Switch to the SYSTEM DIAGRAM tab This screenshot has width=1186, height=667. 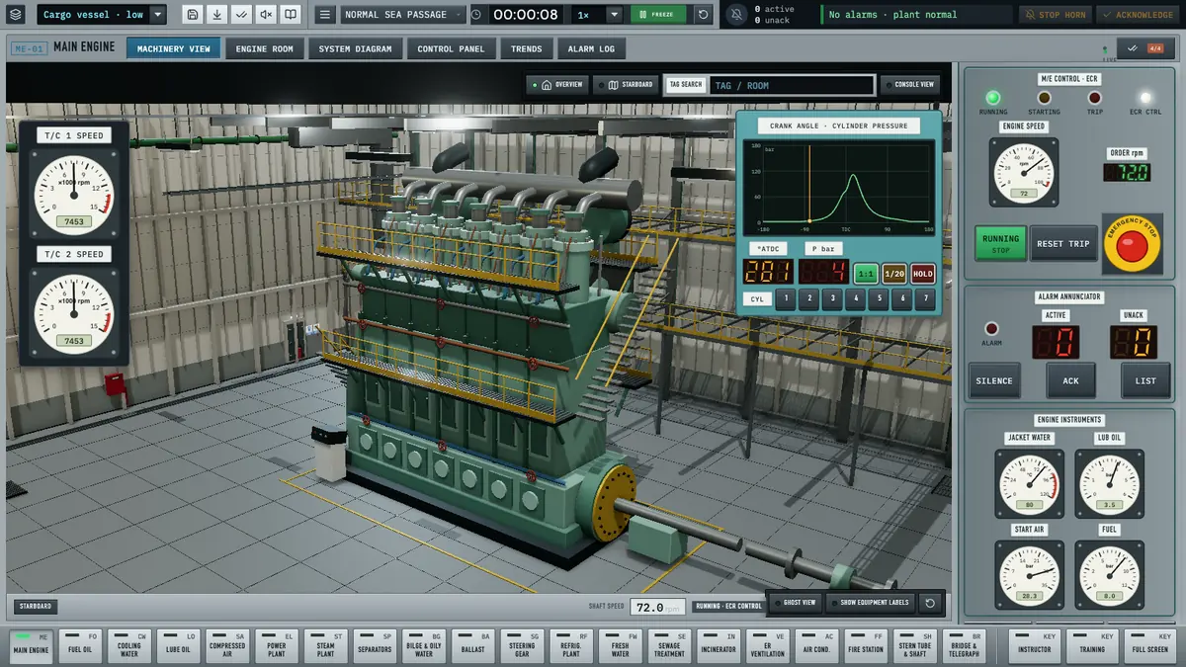coord(355,48)
